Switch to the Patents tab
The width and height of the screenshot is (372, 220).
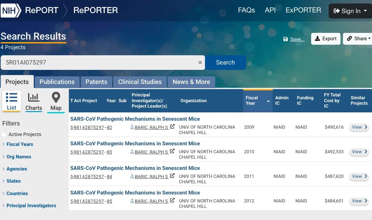tap(96, 82)
